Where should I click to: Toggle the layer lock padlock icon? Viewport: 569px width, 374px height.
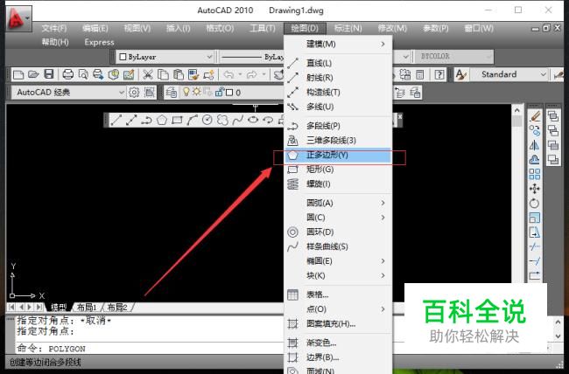(x=219, y=93)
